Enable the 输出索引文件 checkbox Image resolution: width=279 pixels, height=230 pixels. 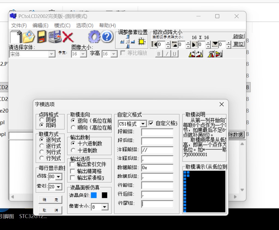[72, 164]
